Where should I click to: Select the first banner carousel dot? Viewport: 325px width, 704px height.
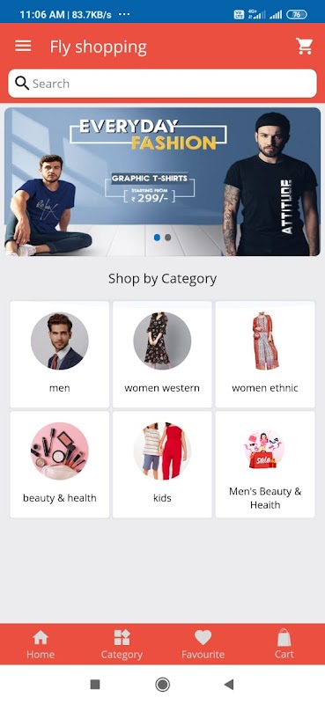pos(157,238)
